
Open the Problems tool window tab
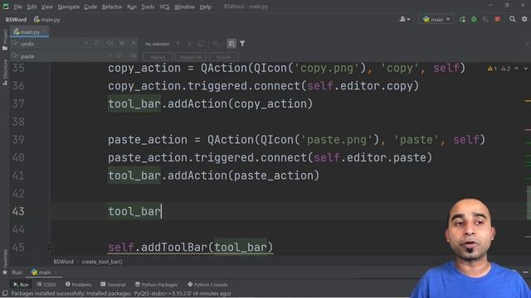(79, 285)
